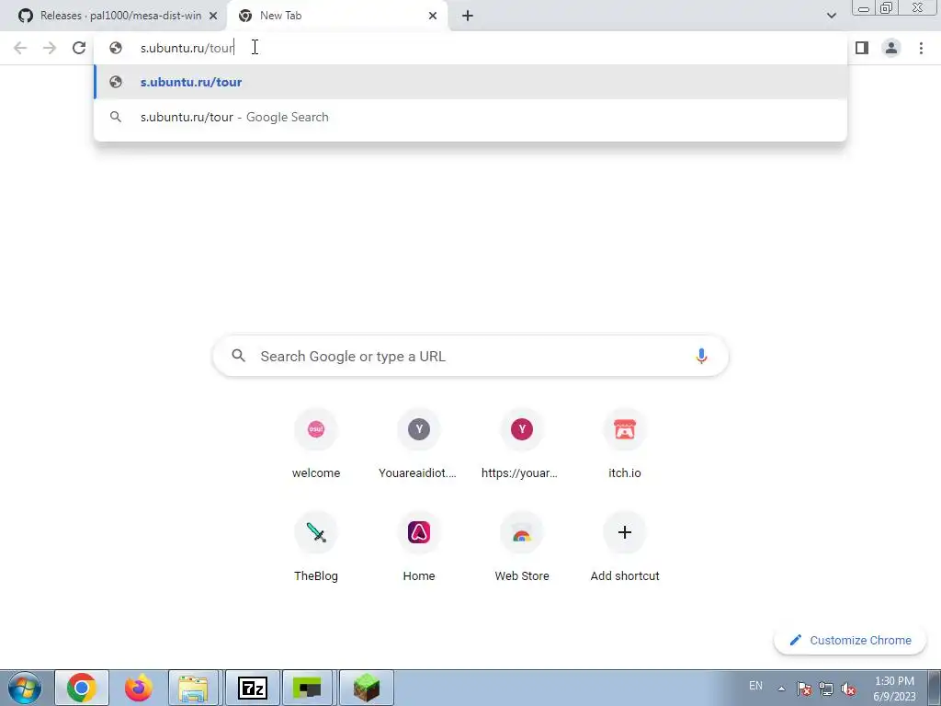Open the welcome osu! shortcut
This screenshot has width=941, height=706.
316,445
